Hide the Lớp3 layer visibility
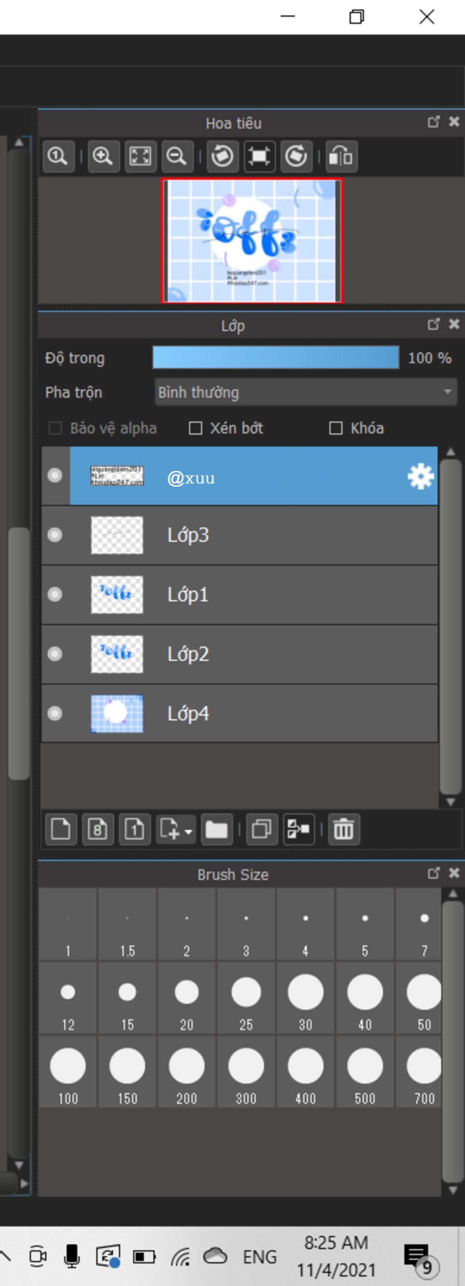This screenshot has width=465, height=1286. [x=55, y=535]
